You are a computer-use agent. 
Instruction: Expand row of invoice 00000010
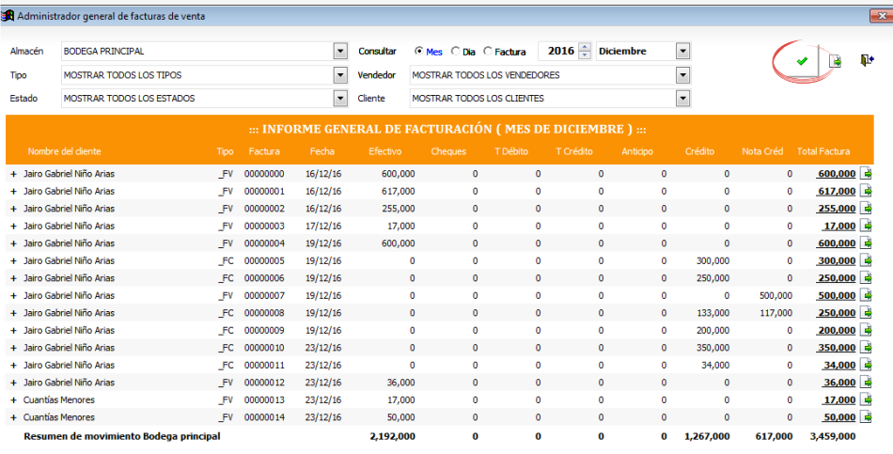point(14,348)
